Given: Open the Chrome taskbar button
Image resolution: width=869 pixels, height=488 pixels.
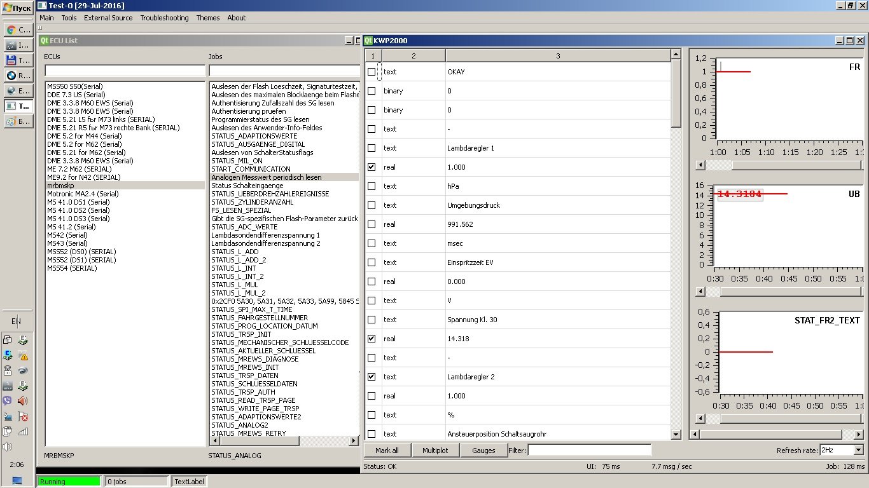Looking at the screenshot, I should 17,30.
